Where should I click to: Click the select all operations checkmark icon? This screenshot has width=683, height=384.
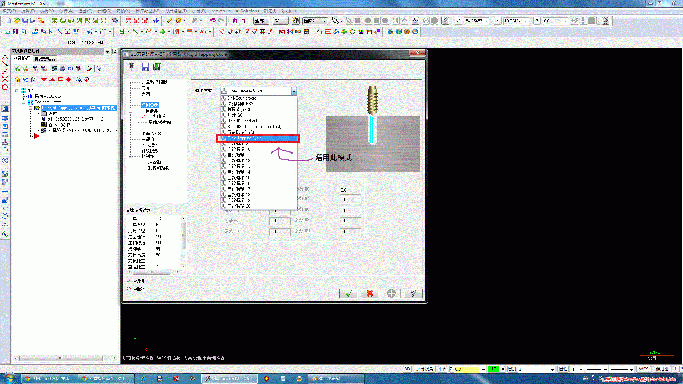tap(17, 69)
